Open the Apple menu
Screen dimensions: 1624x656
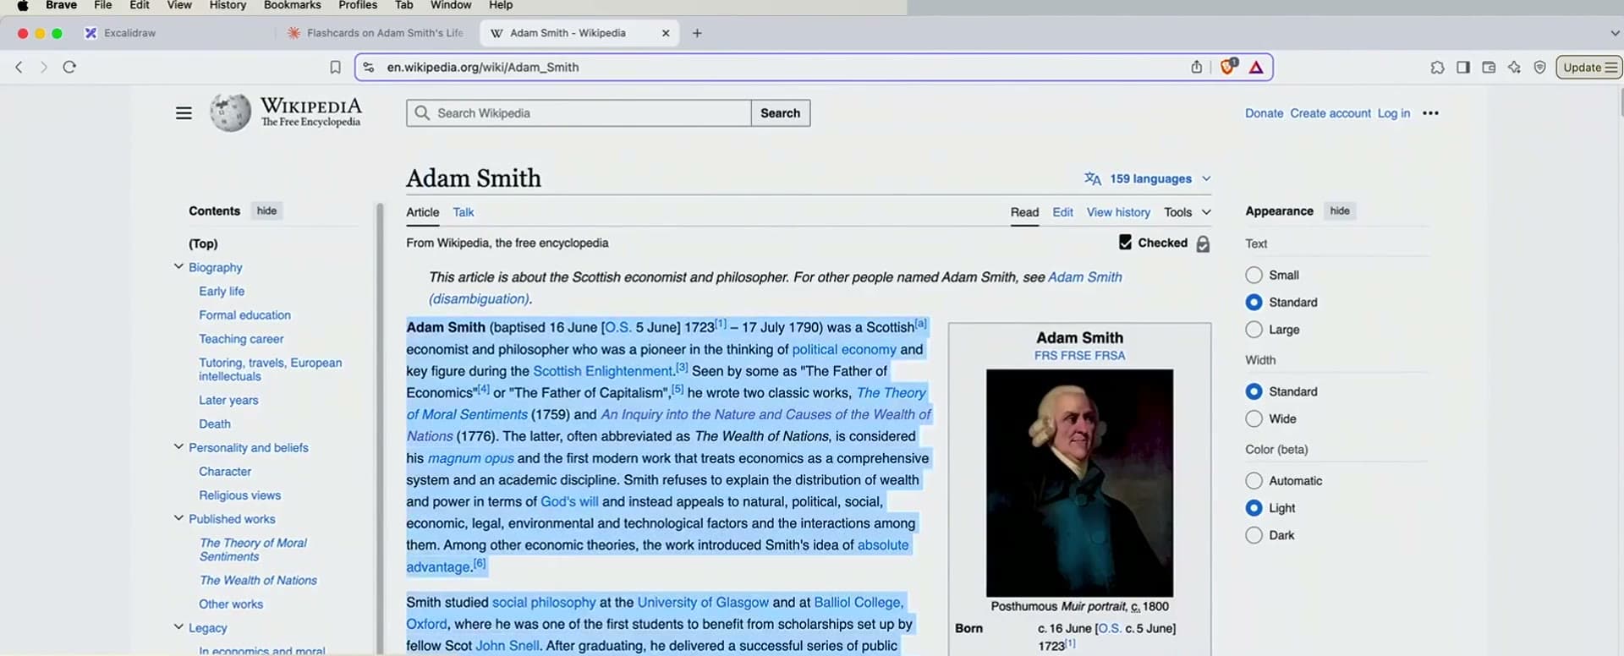tap(23, 5)
